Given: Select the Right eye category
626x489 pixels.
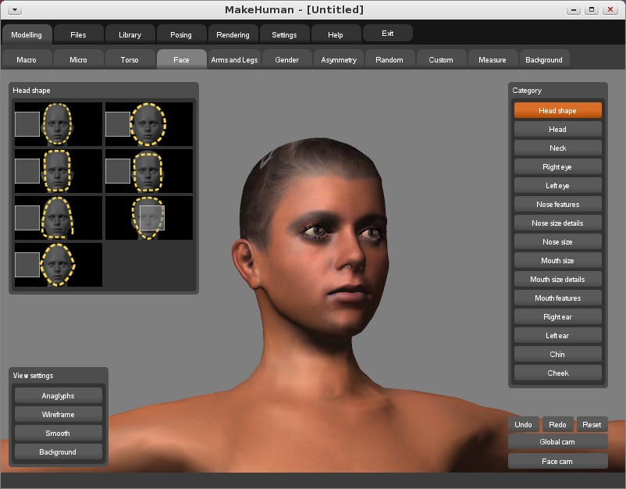Looking at the screenshot, I should tap(558, 166).
